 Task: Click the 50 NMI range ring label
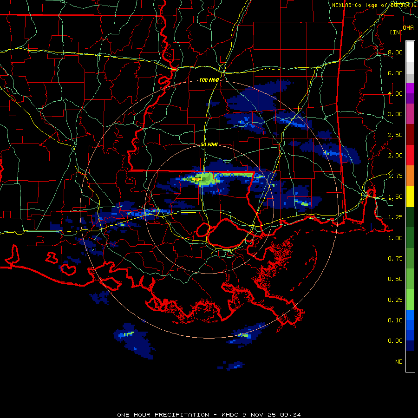coord(209,144)
